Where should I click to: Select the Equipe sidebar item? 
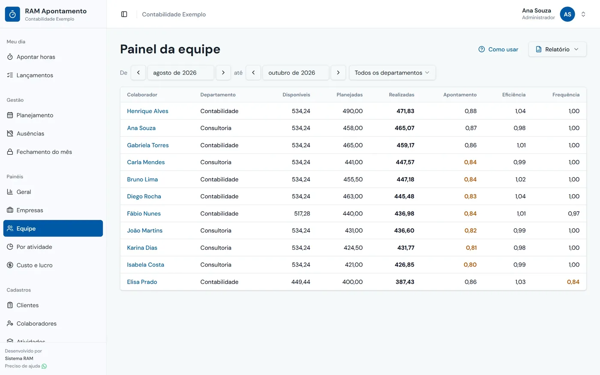click(53, 228)
